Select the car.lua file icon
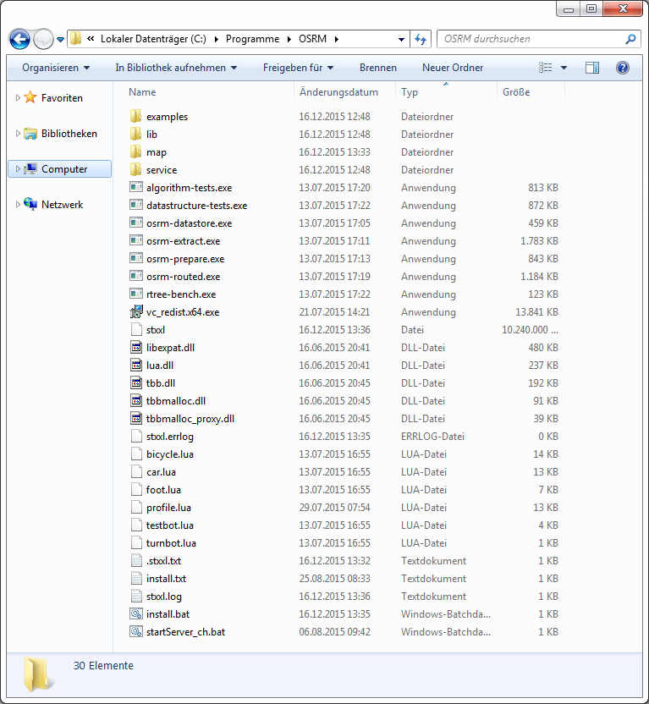Screen dimensions: 649x704 [x=136, y=471]
